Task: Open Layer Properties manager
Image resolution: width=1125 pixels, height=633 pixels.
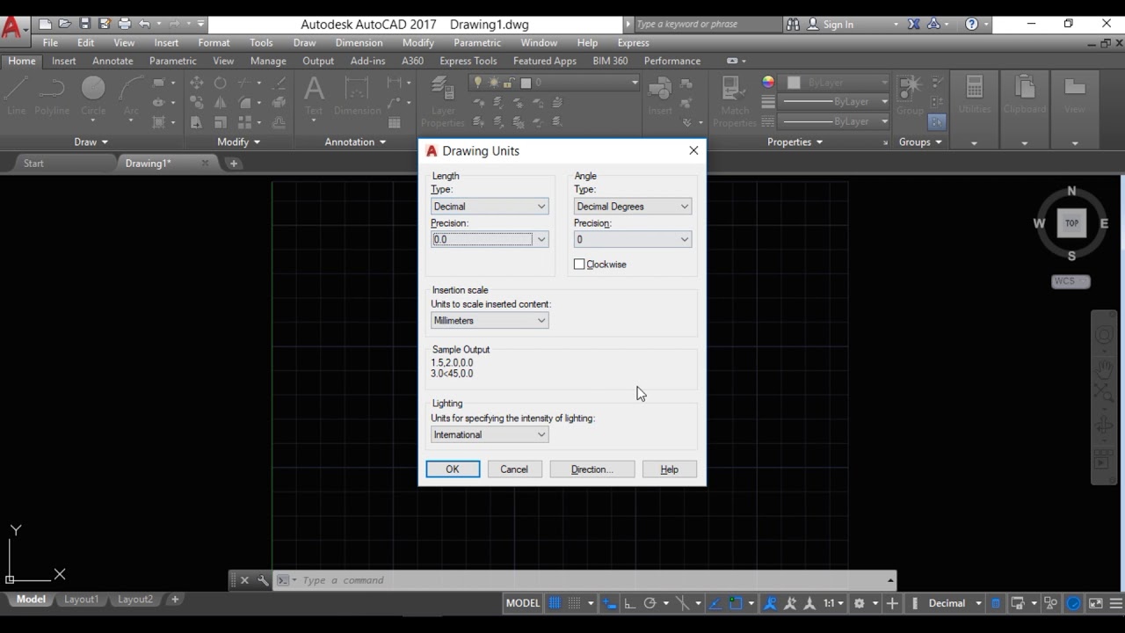Action: point(443,101)
